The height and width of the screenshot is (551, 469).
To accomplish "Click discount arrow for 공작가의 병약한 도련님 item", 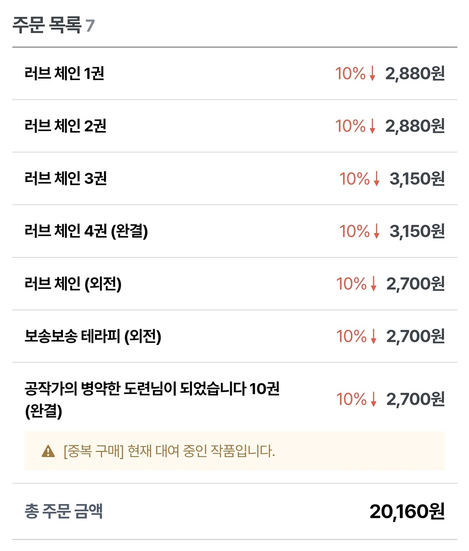I will (373, 399).
